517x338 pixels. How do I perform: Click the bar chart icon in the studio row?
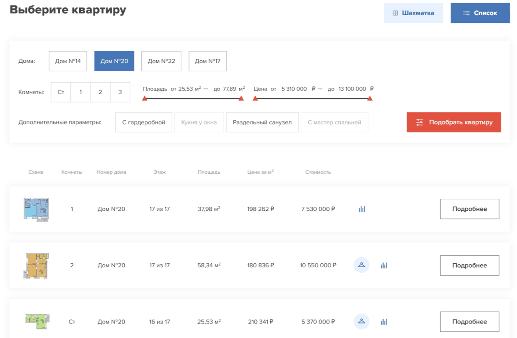tap(384, 322)
